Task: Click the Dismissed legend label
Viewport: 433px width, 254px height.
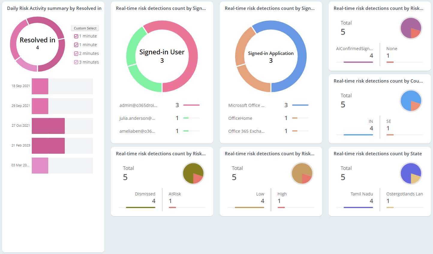Action: (145, 194)
